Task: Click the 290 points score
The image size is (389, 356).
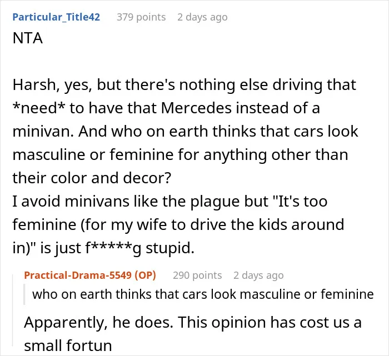Action: pyautogui.click(x=197, y=275)
